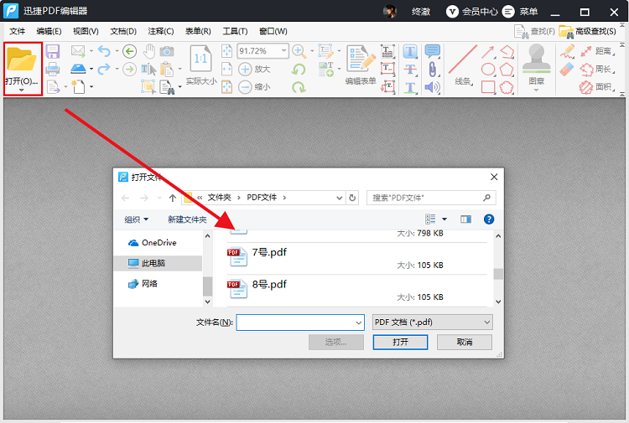Image resolution: width=629 pixels, height=423 pixels.
Task: Select the Oval shape tool
Action: (x=488, y=69)
